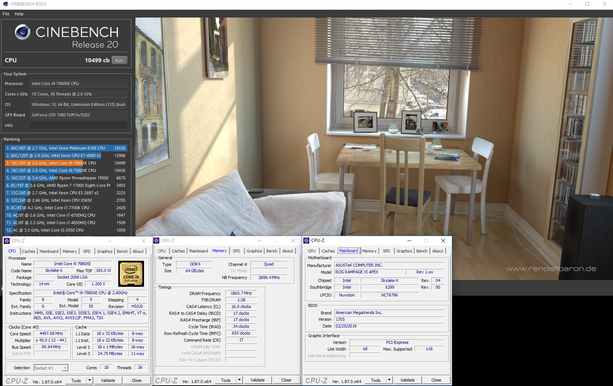613x386 pixels.
Task: Minimize the Cinebench window
Action: (x=570, y=4)
